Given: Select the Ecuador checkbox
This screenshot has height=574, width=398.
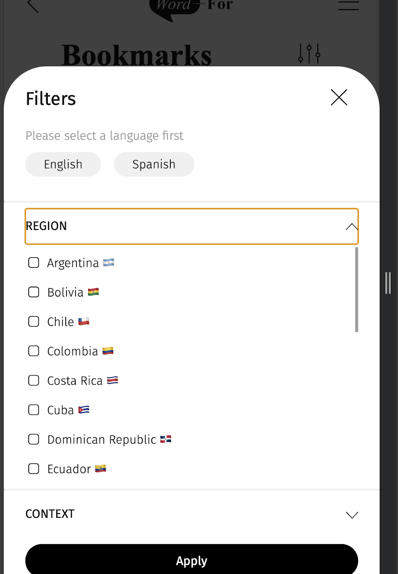Looking at the screenshot, I should 34,469.
